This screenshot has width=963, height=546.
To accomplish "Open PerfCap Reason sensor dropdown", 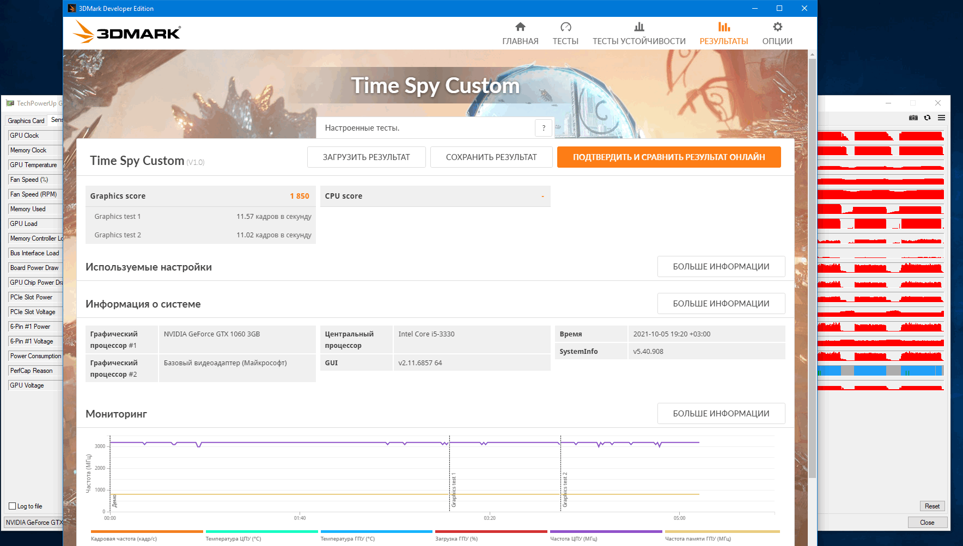I will coord(35,371).
